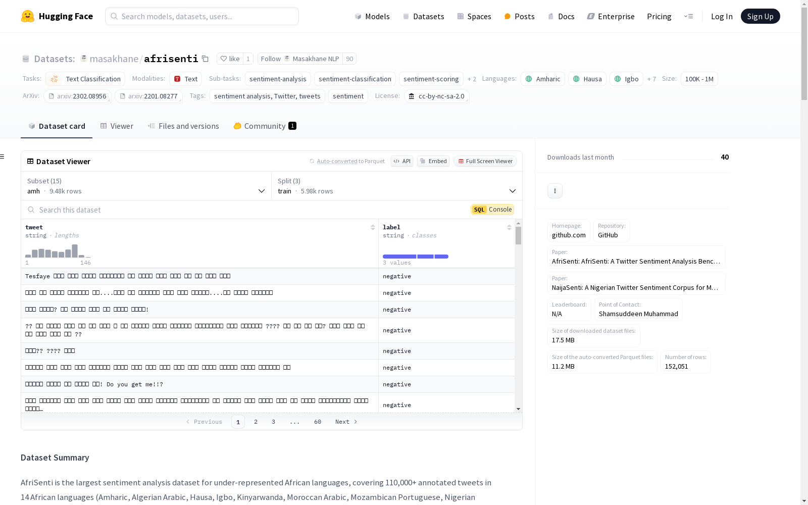This screenshot has height=505, width=808.
Task: Toggle the table of contents icon at left edge
Action: coord(3,157)
